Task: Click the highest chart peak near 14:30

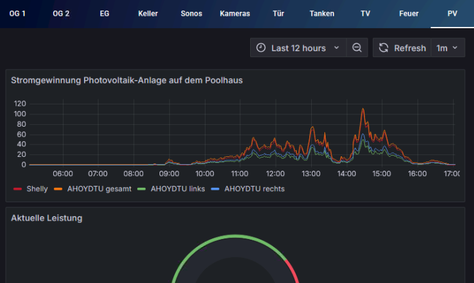Action: 363,109
